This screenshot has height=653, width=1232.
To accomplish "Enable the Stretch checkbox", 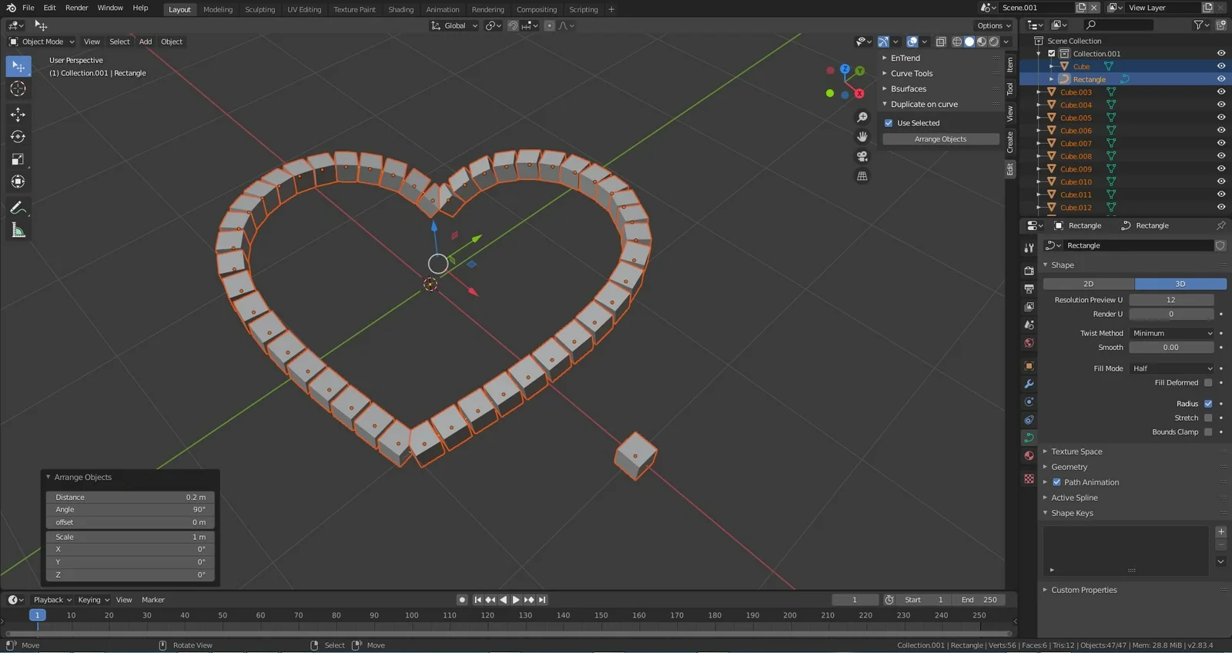I will 1208,418.
